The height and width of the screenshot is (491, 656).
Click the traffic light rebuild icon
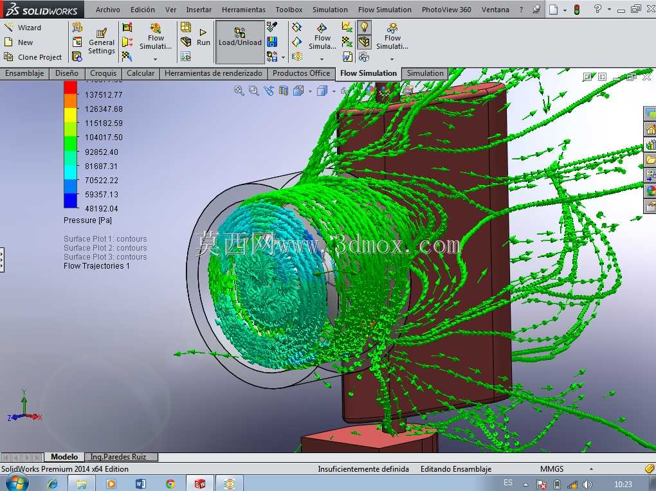coord(578,9)
